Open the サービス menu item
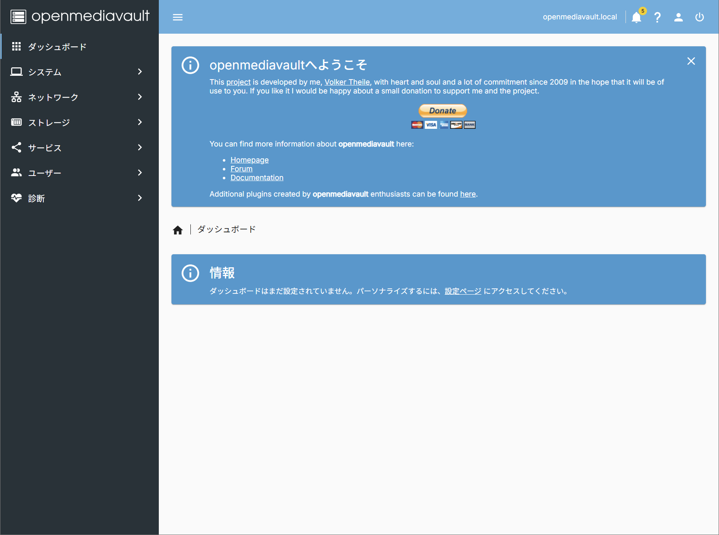The width and height of the screenshot is (719, 535). [80, 147]
